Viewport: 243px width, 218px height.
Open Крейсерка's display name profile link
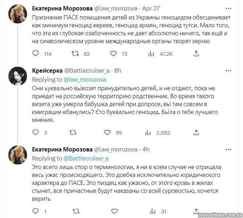[x=47, y=70]
